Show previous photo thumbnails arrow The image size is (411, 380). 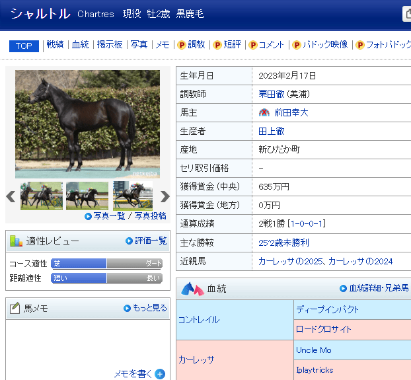pyautogui.click(x=11, y=196)
